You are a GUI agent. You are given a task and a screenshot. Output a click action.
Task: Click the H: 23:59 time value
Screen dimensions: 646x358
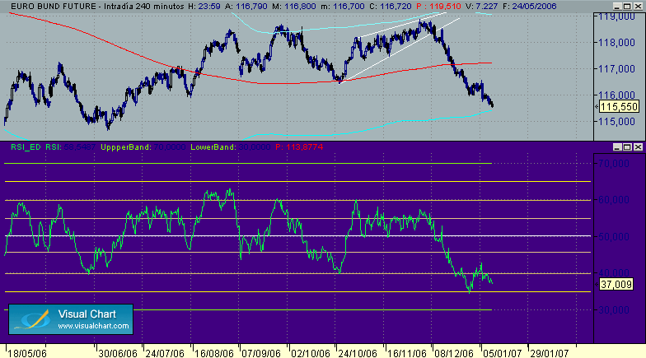204,7
